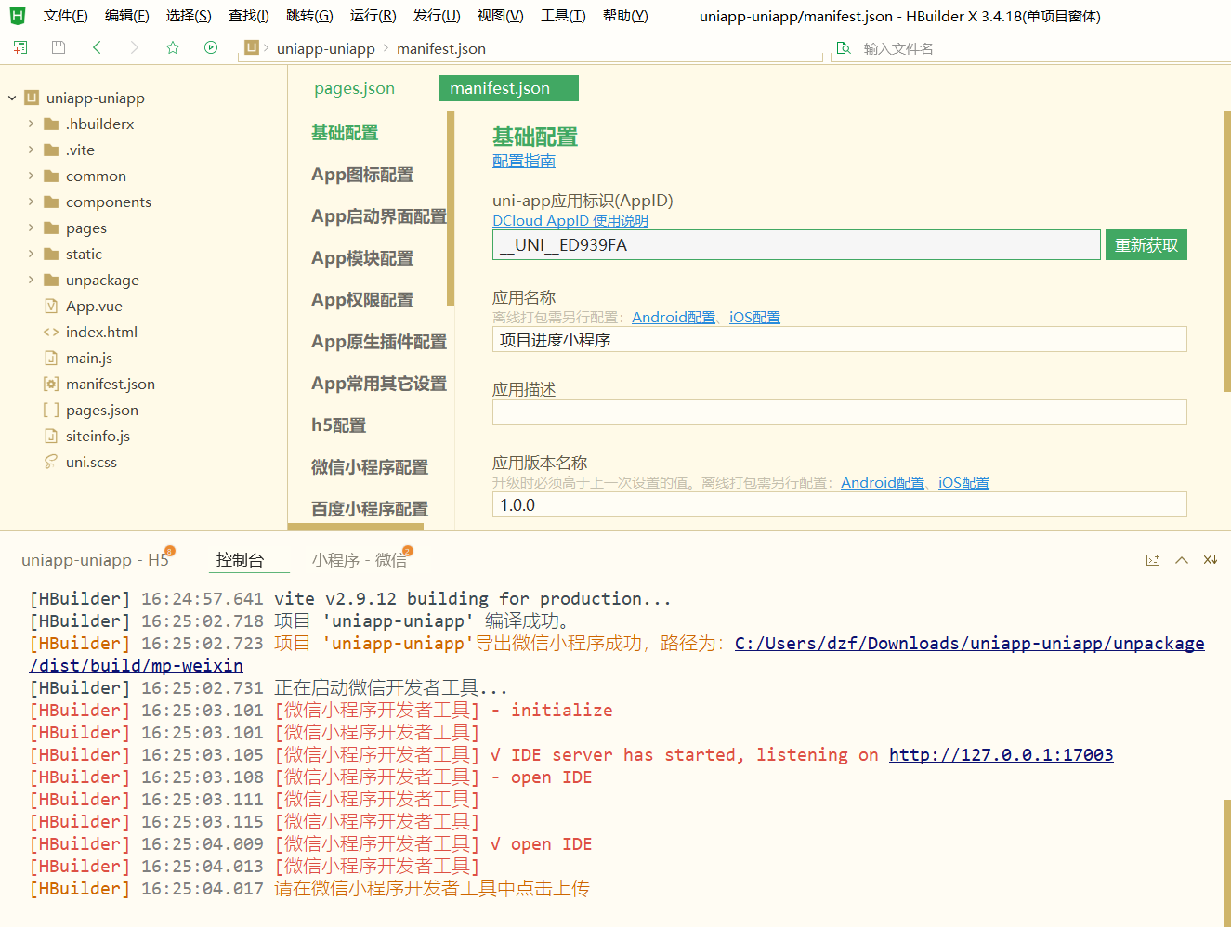The width and height of the screenshot is (1231, 927).
Task: Open the App模块配置 section
Action: coord(362,258)
